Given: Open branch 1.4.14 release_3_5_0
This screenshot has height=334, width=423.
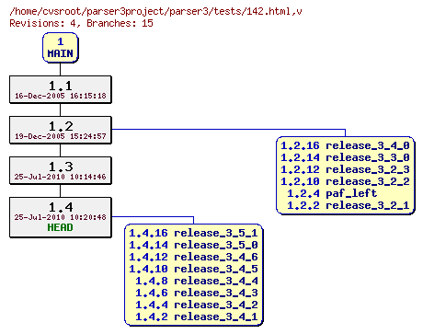Looking at the screenshot, I should click(193, 245).
